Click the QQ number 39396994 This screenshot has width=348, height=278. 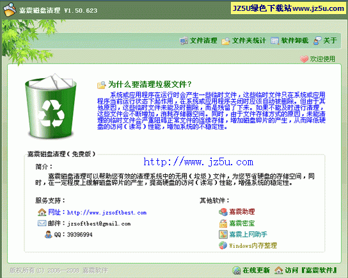click(80, 234)
